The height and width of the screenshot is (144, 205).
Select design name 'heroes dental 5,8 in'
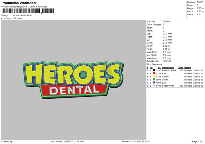tap(22, 15)
